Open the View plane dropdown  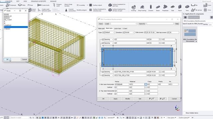click(x=172, y=118)
